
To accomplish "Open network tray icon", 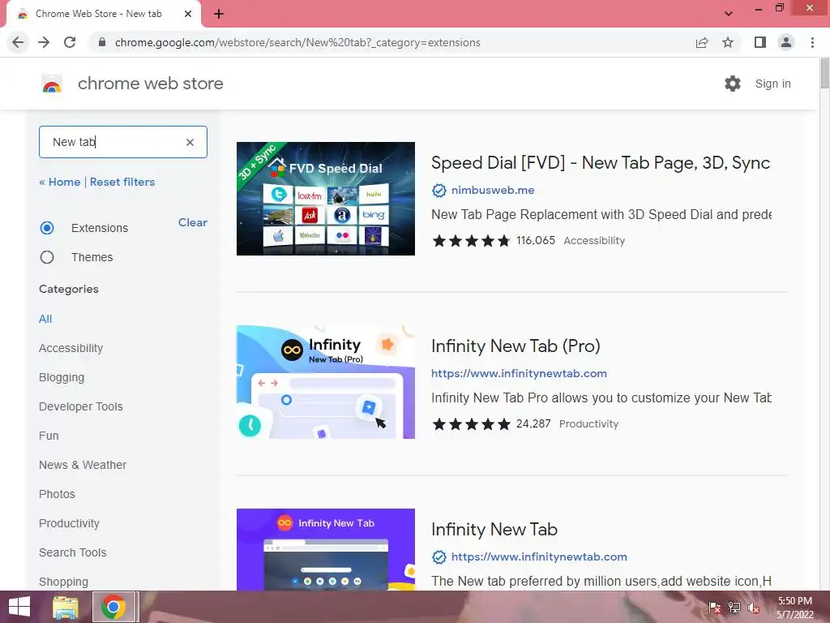I will [x=734, y=607].
